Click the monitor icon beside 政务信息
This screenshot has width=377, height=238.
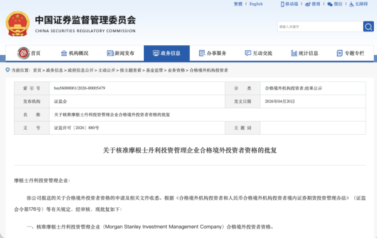pos(156,53)
